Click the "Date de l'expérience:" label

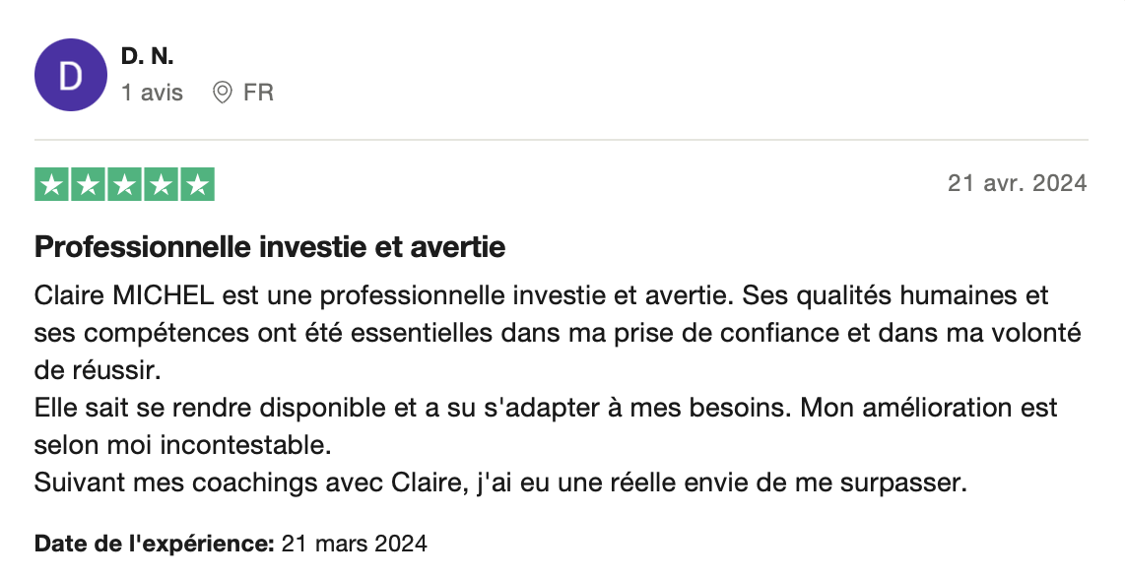(x=154, y=543)
